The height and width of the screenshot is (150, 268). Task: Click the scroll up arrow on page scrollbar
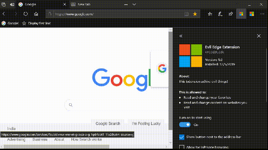pyautogui.click(x=171, y=30)
